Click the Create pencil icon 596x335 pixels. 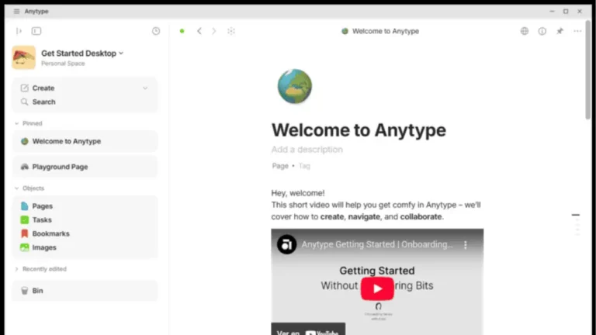(24, 88)
